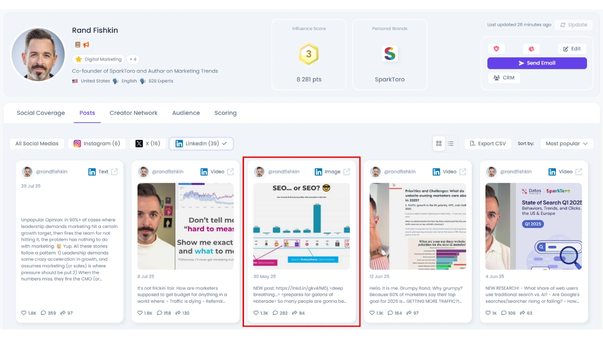Filter posts by All Social Medias
Viewport: 603px width, 339px height.
(x=37, y=144)
